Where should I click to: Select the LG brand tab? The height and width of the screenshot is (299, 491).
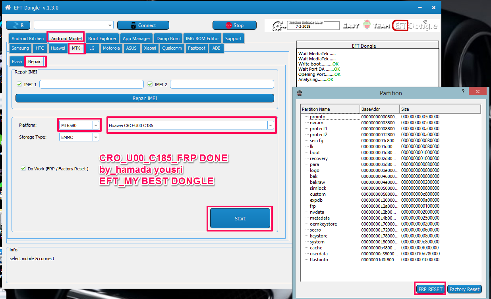(92, 48)
